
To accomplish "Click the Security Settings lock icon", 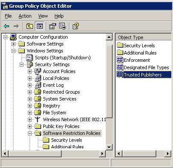I will pyautogui.click(x=30, y=64).
